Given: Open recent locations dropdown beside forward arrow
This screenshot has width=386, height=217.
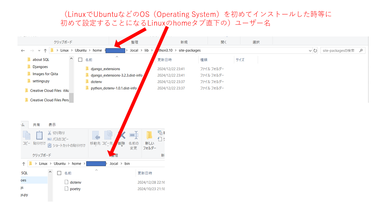Looking at the screenshot, I should [39, 51].
